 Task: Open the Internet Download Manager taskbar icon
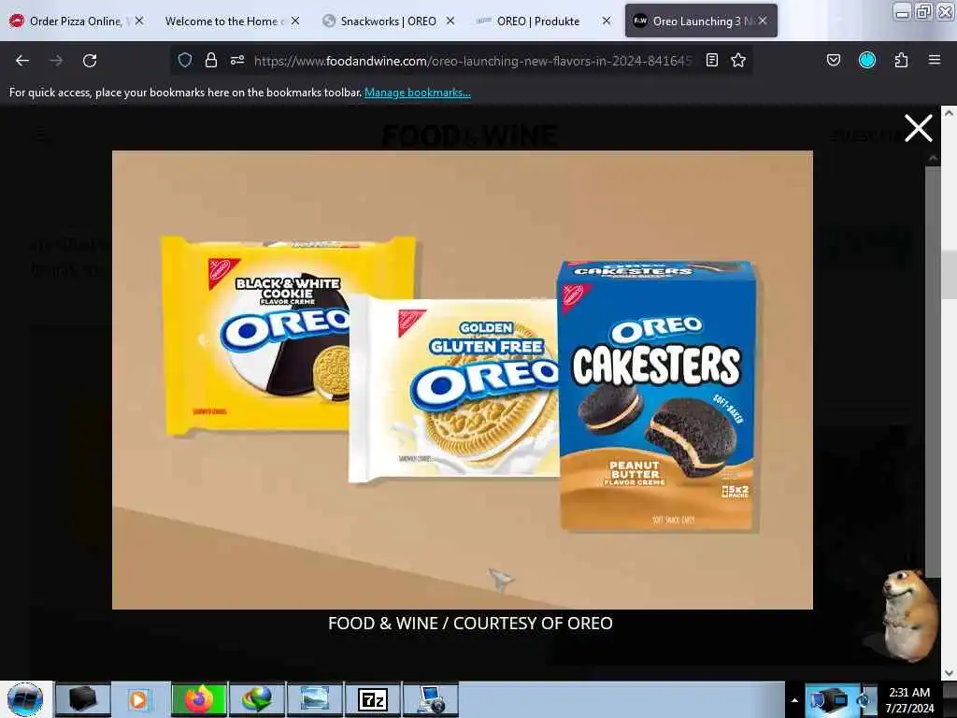coord(257,699)
